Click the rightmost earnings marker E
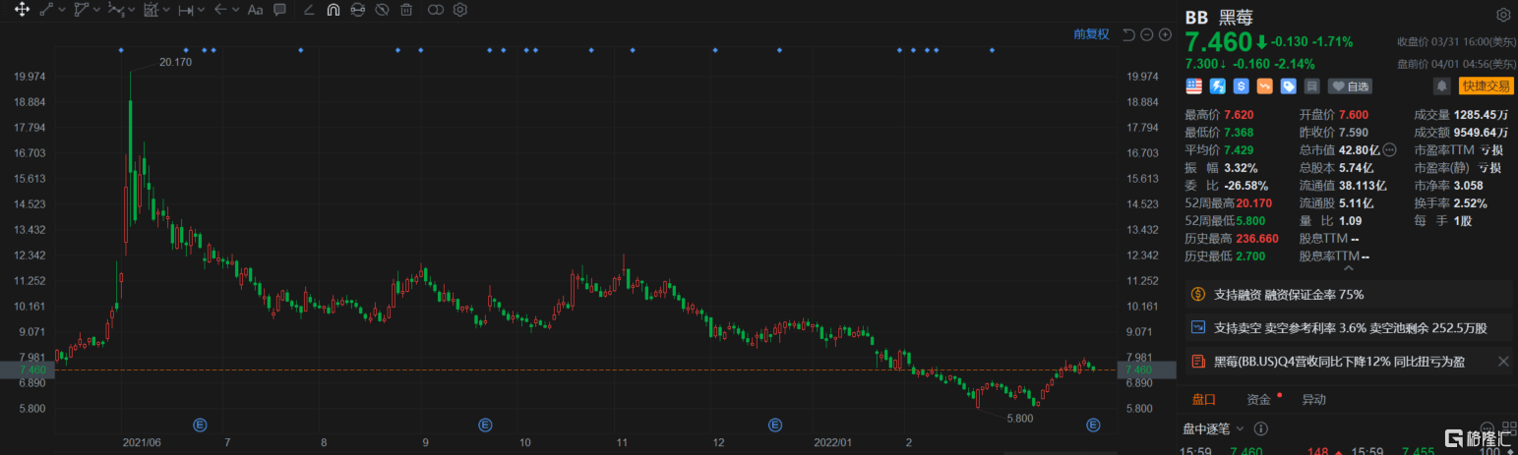This screenshot has height=455, width=1518. tap(1092, 425)
